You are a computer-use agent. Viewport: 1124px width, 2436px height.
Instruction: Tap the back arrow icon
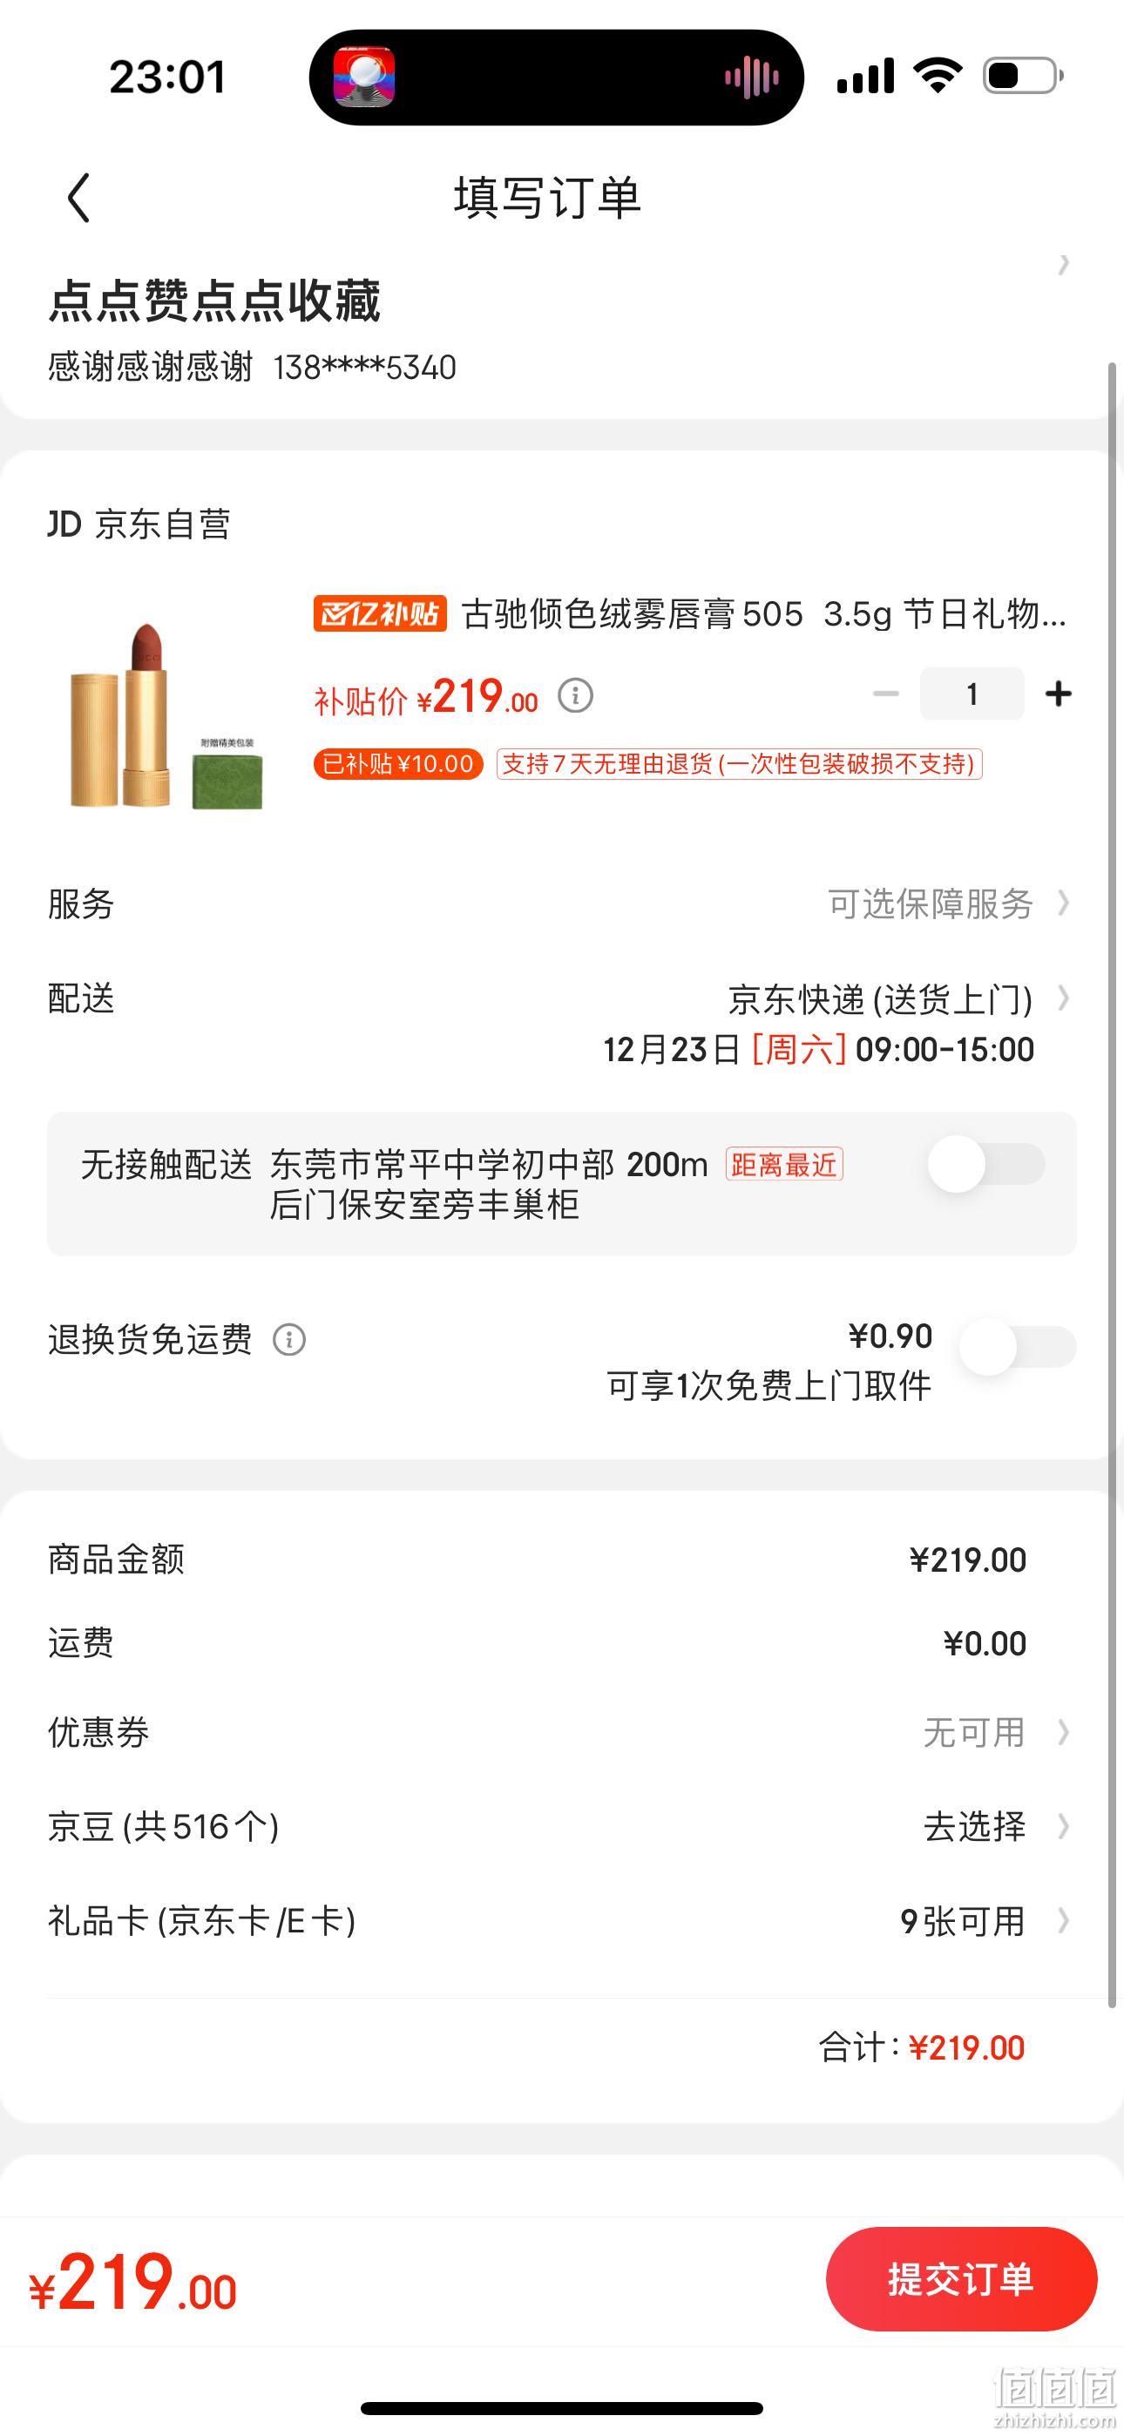pos(79,198)
